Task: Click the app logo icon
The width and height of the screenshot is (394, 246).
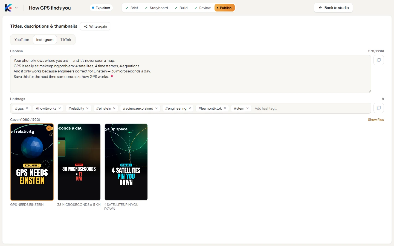Action: [x=8, y=8]
